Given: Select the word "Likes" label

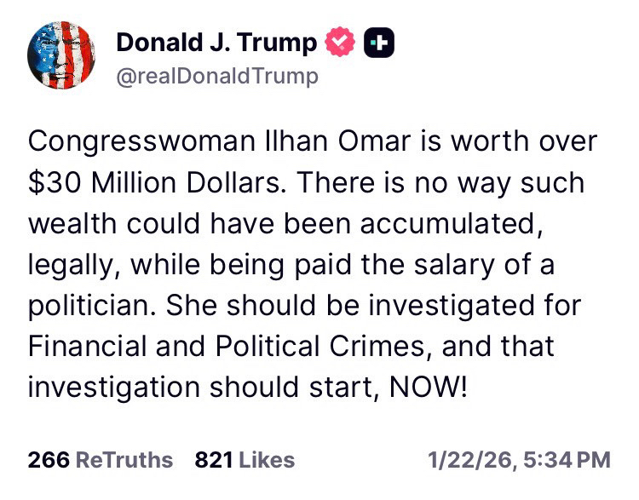Looking at the screenshot, I should pyautogui.click(x=266, y=461).
